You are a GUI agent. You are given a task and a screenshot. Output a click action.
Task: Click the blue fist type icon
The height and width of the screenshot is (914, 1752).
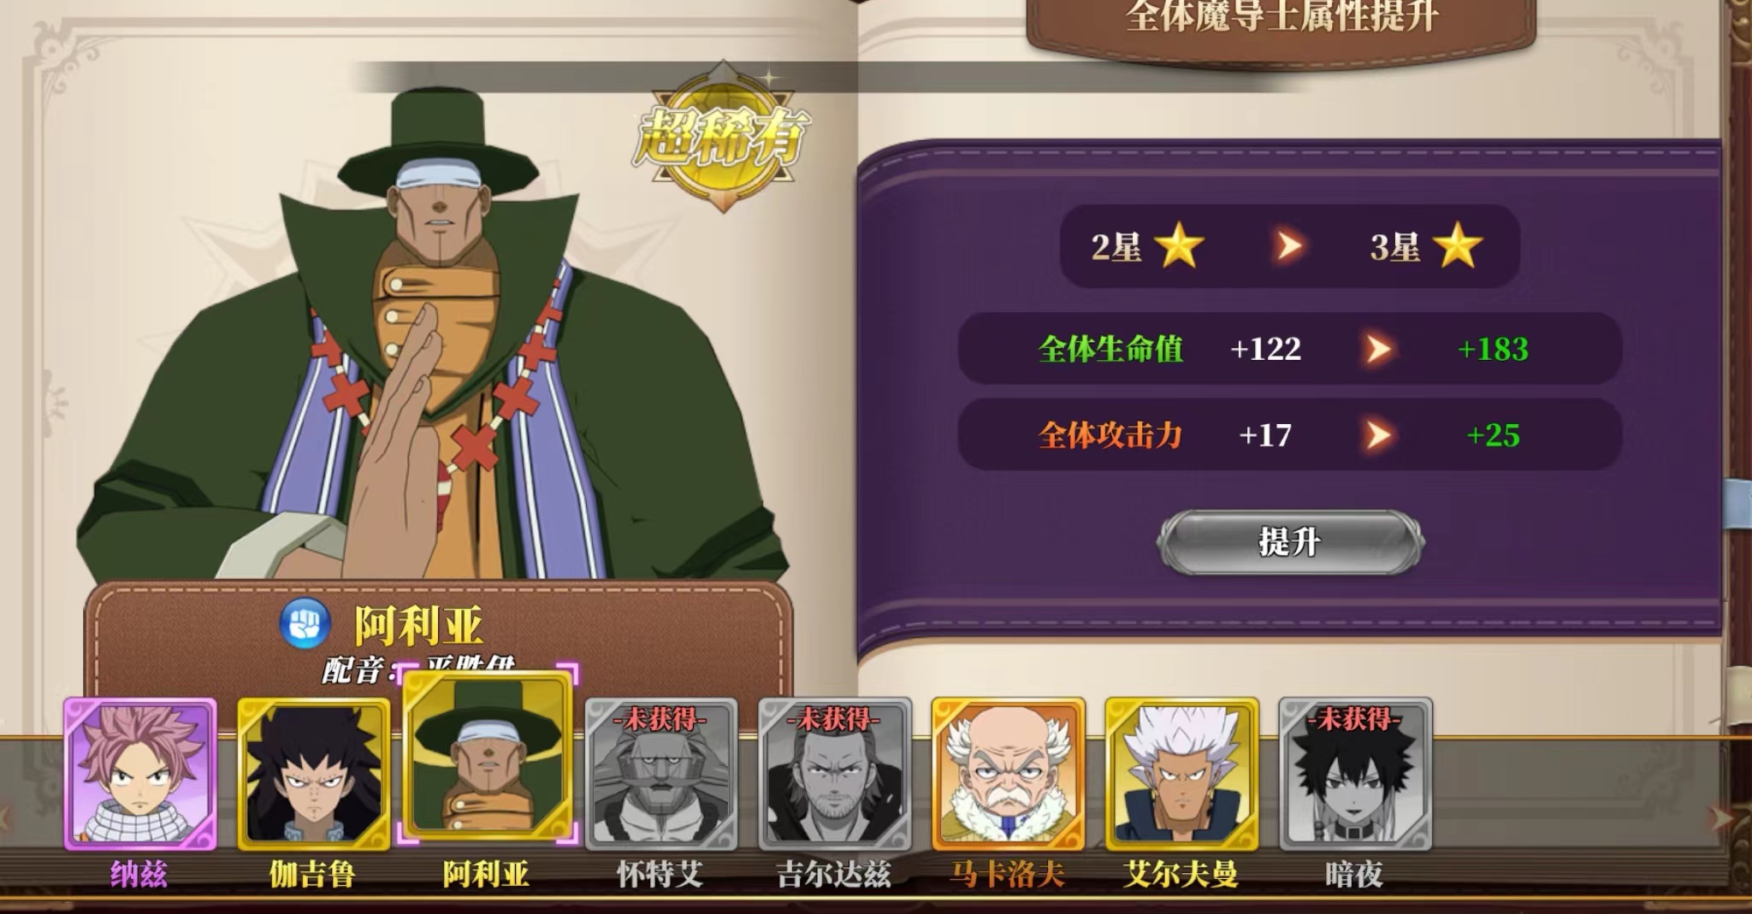click(x=305, y=624)
